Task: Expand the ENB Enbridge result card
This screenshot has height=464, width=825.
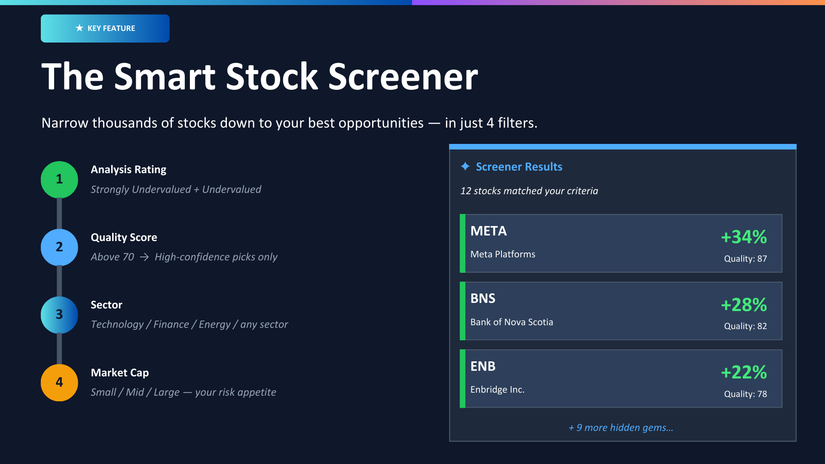Action: point(621,379)
